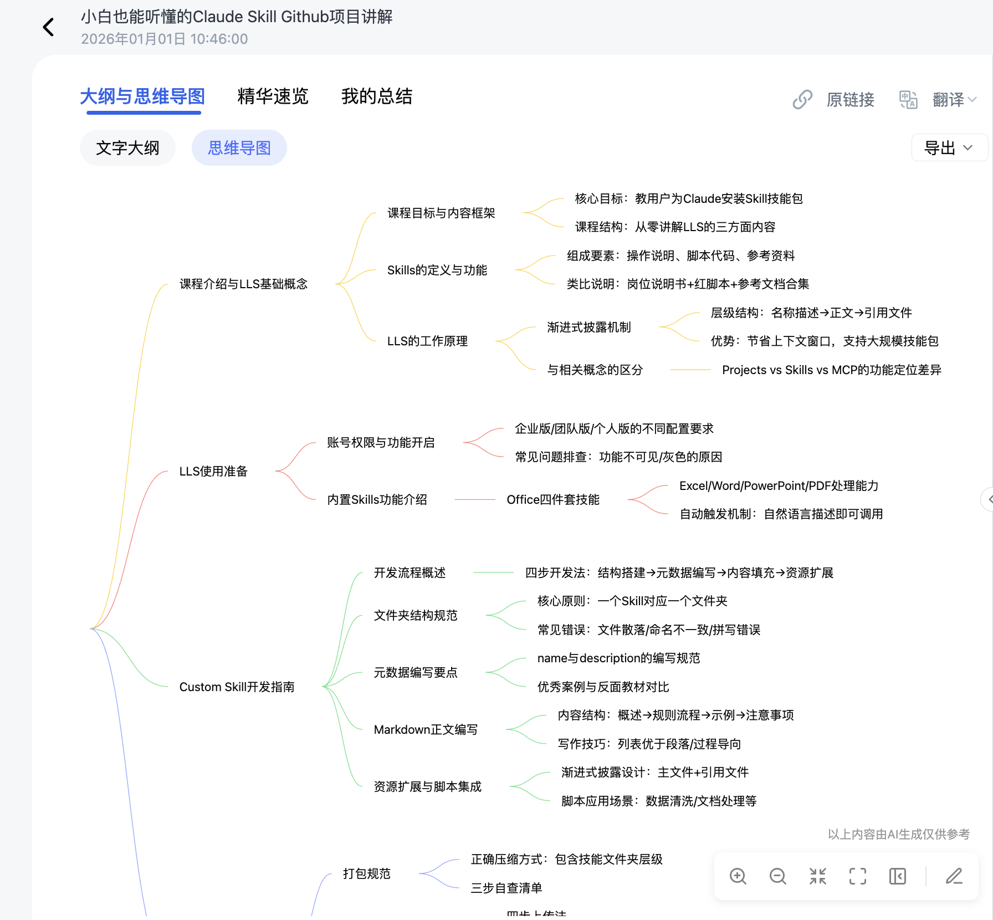Open the 翻译 dropdown
993x920 pixels.
coord(954,100)
